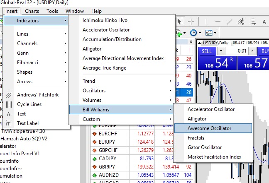The width and height of the screenshot is (269, 183).
Task: Open the Help menu
Action: click(x=96, y=11)
